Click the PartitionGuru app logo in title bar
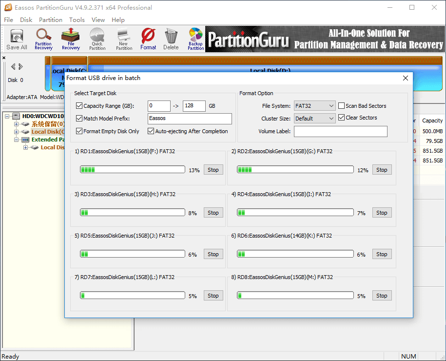Screen dimensions: 446x361 coord(8,7)
